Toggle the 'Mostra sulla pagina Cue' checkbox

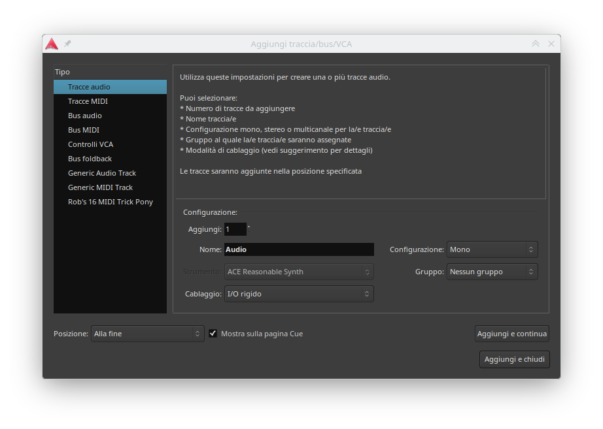(x=213, y=334)
